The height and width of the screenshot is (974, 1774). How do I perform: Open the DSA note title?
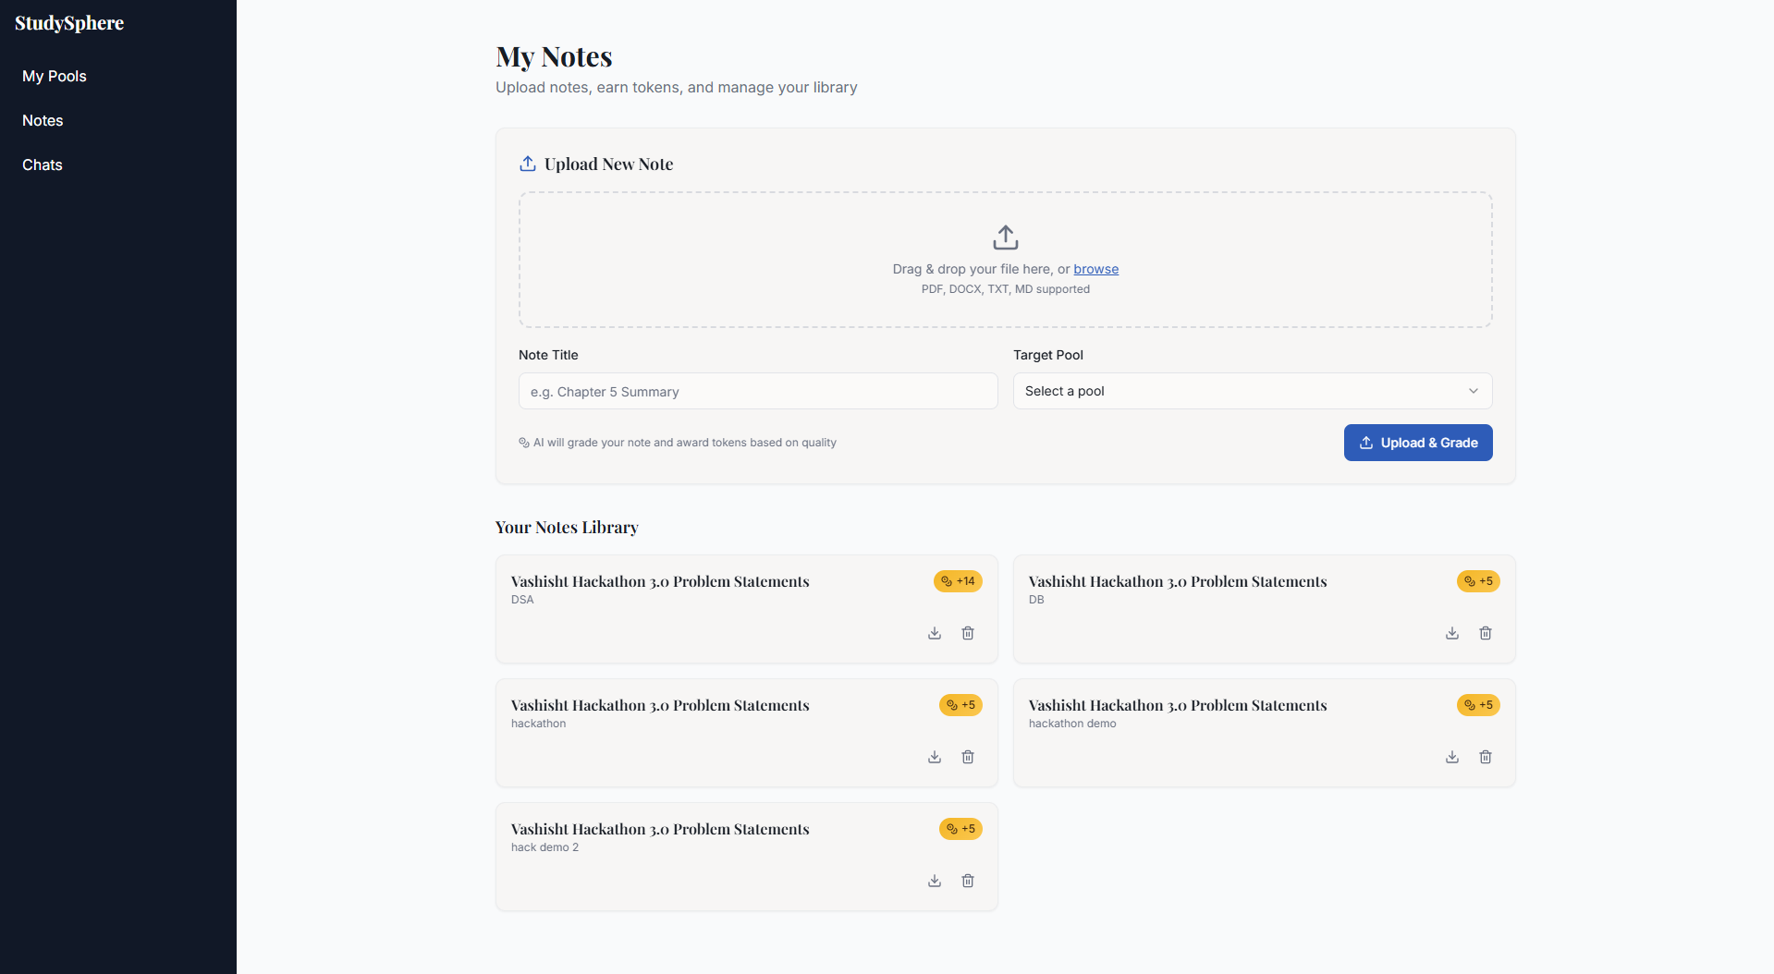point(660,581)
